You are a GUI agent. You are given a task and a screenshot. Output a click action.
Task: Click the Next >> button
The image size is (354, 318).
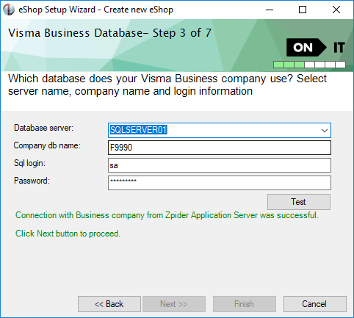pos(174,304)
